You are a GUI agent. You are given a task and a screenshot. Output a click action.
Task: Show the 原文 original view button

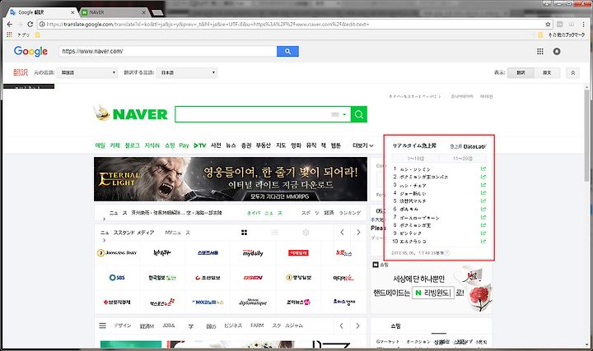547,72
